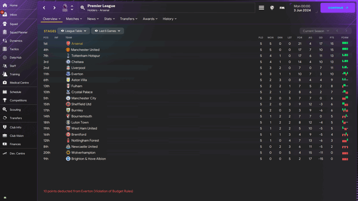The height and width of the screenshot is (201, 358).
Task: Go to Scouting via magnifier icon
Action: click(5, 109)
